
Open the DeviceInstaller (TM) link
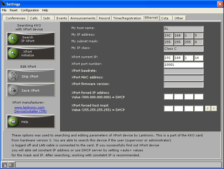tap(30, 111)
